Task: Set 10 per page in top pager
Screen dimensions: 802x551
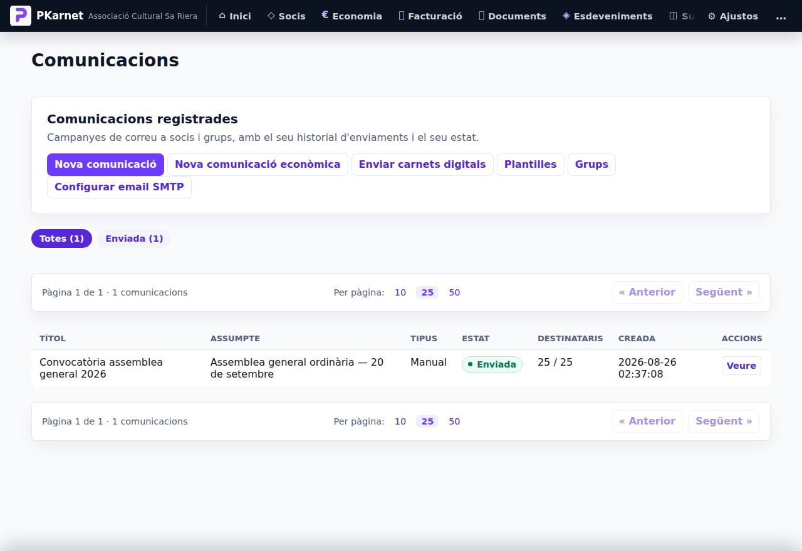Action: [x=400, y=292]
